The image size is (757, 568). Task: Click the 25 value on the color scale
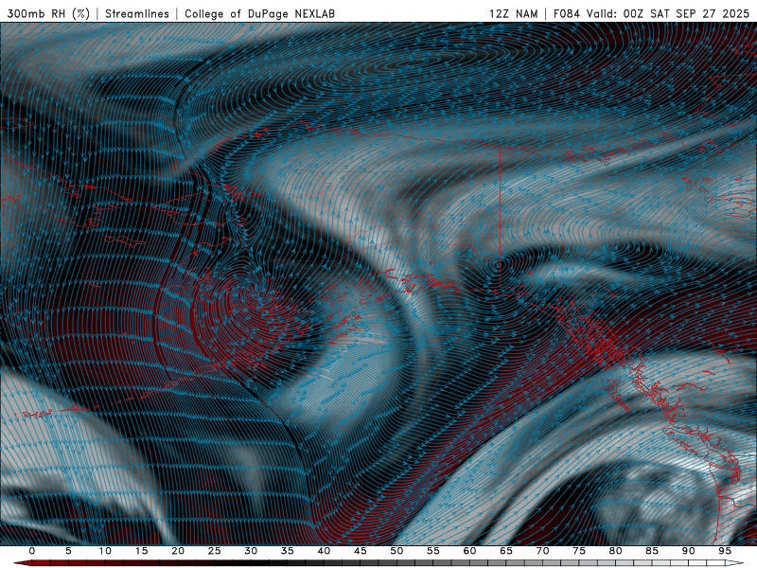(x=215, y=551)
